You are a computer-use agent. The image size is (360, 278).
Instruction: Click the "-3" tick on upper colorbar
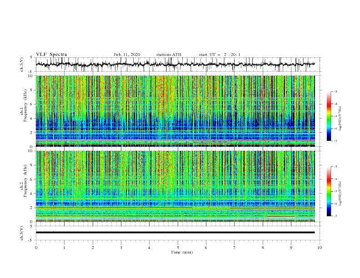point(335,91)
